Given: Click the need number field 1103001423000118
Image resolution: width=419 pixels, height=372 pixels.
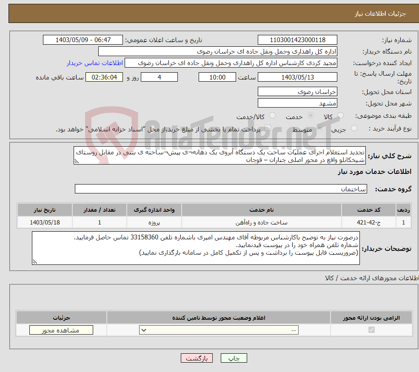Looking at the screenshot, I should [x=297, y=40].
